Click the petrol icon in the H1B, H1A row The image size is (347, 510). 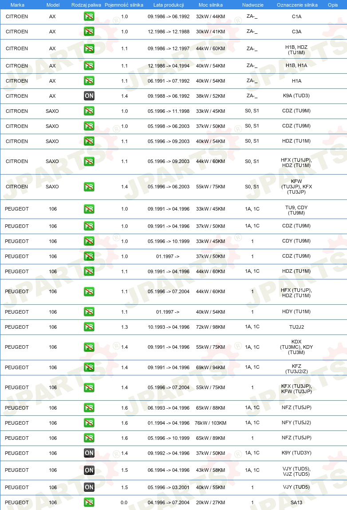(89, 66)
